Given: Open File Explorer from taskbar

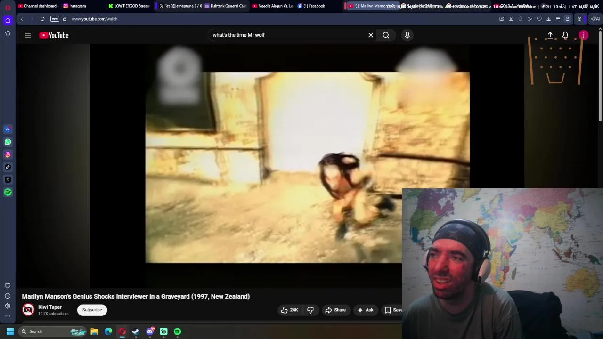Looking at the screenshot, I should (x=94, y=331).
